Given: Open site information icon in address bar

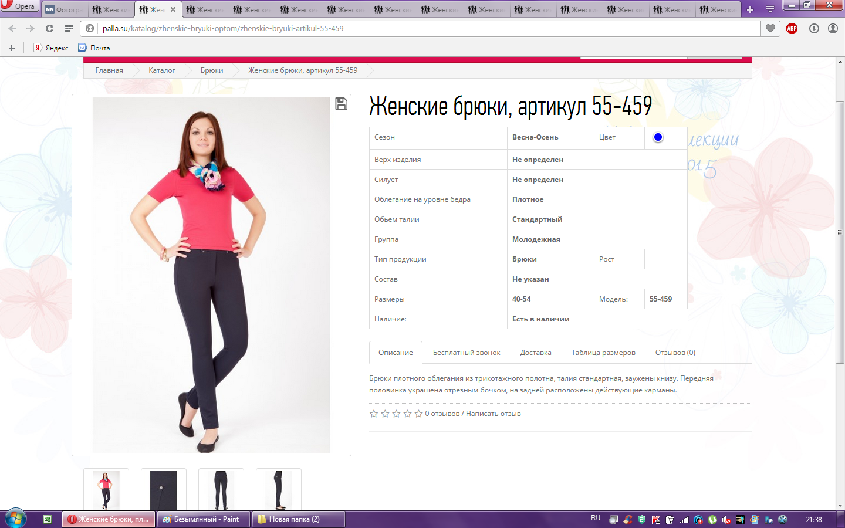Looking at the screenshot, I should (90, 28).
